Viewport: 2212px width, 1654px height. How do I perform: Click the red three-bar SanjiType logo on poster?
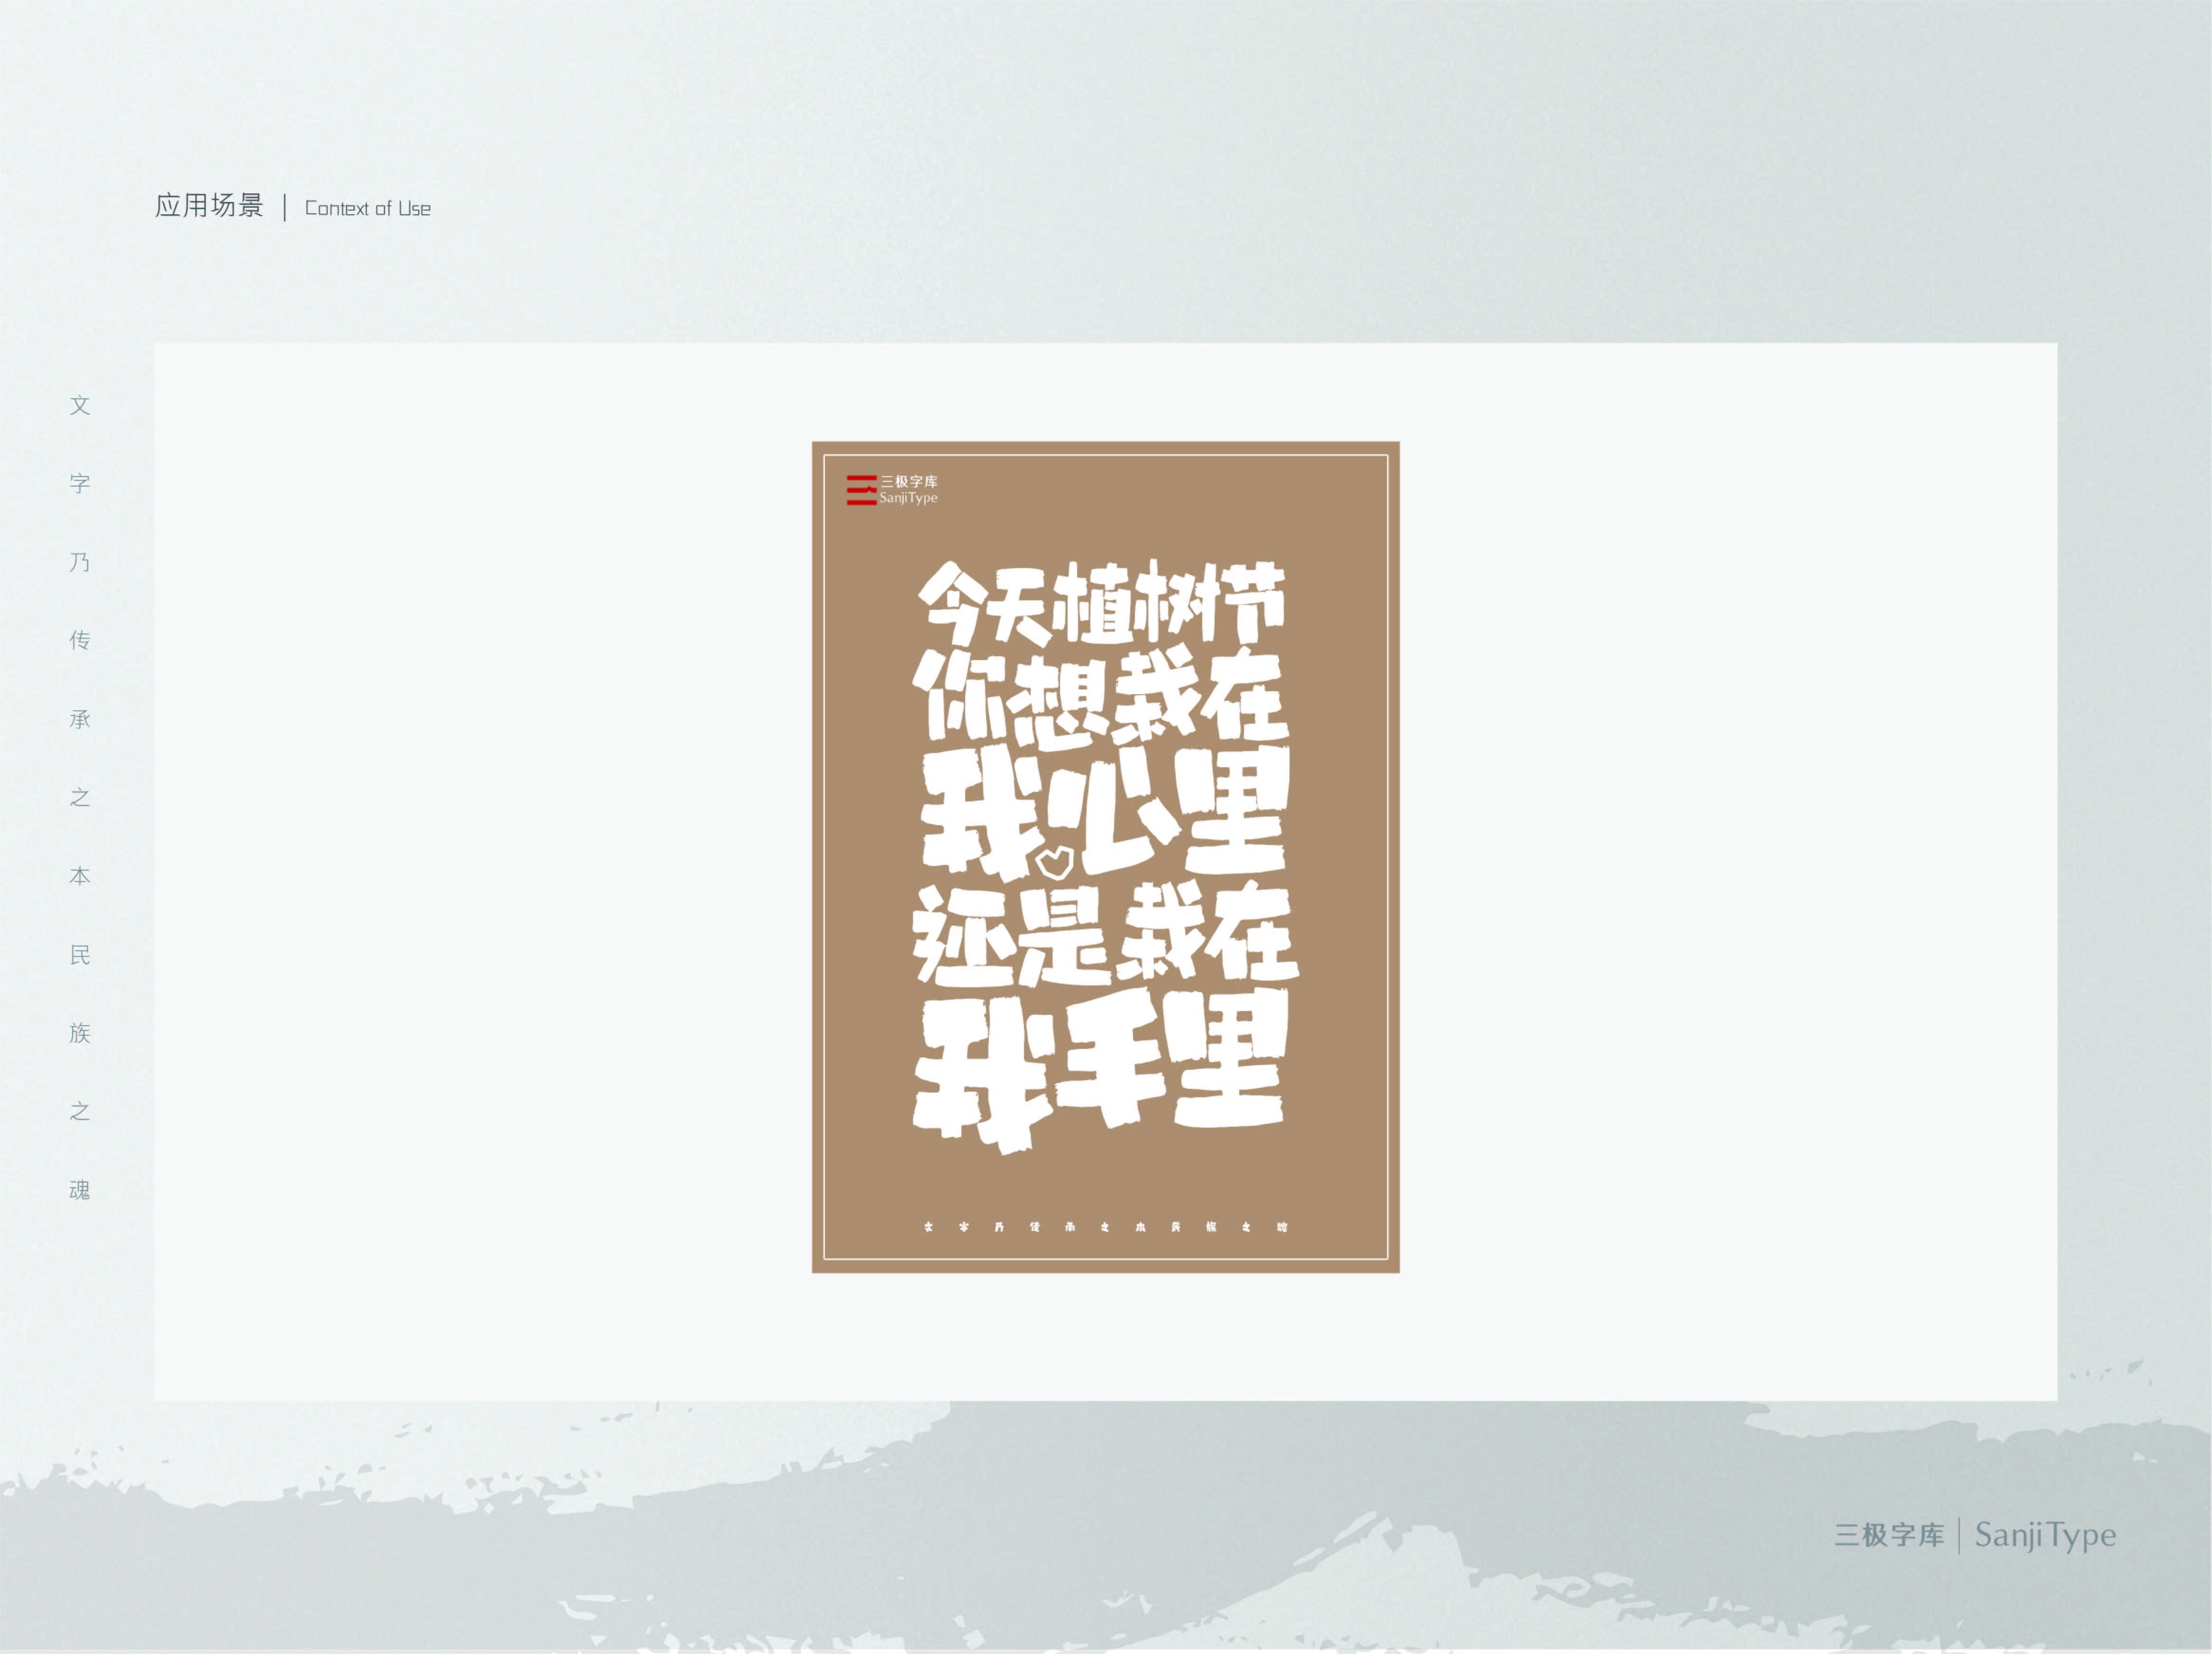point(861,490)
